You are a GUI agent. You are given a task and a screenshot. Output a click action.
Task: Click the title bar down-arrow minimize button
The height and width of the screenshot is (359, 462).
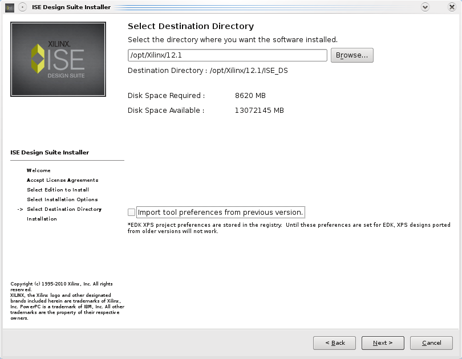coord(425,7)
